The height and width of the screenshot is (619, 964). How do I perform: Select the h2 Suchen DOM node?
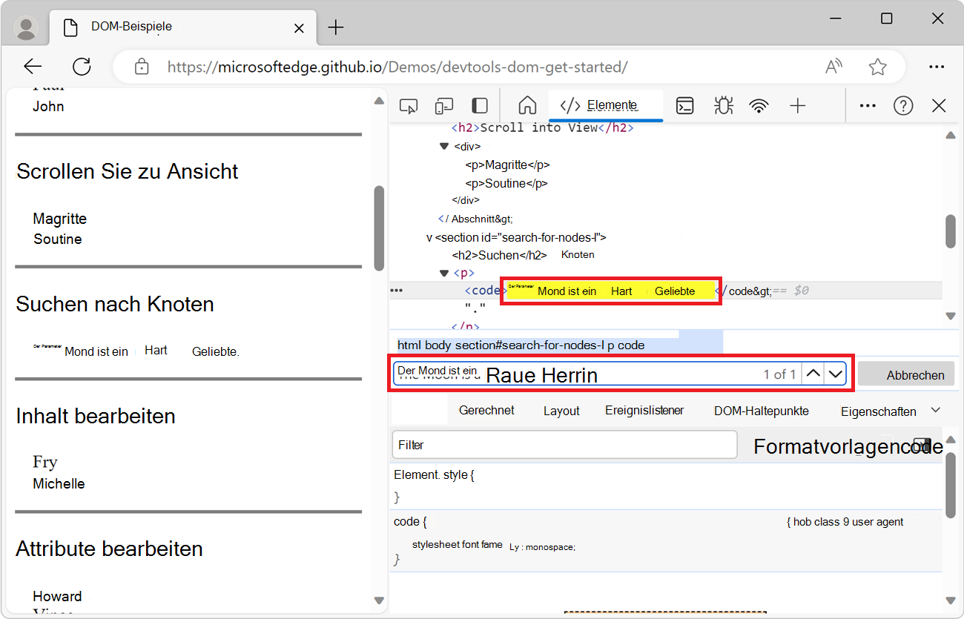(x=499, y=255)
